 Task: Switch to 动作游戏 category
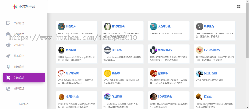coord(24,45)
